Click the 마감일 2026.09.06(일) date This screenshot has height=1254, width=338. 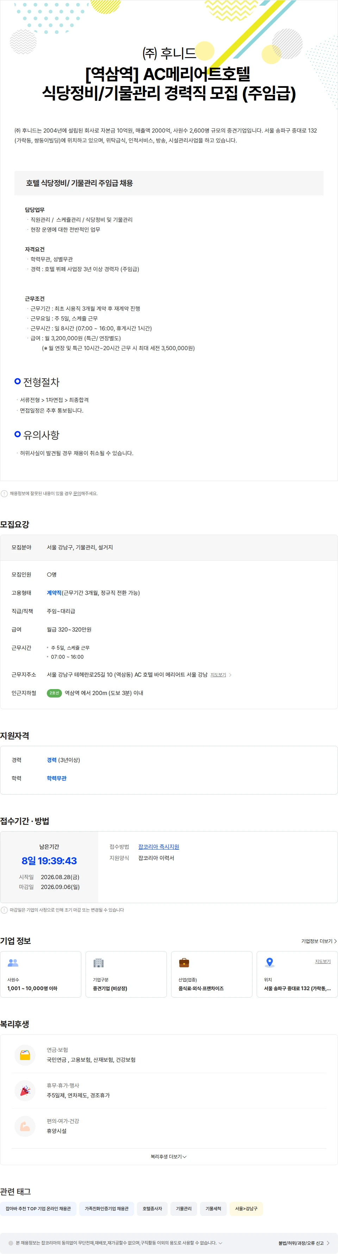pyautogui.click(x=60, y=887)
